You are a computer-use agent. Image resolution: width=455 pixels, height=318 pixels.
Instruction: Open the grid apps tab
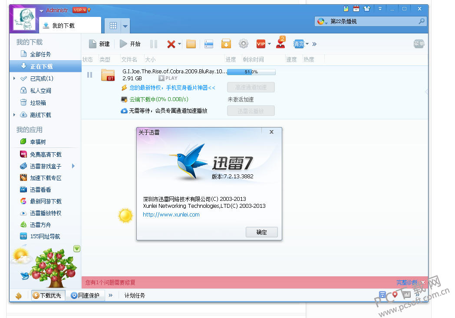pos(113,26)
